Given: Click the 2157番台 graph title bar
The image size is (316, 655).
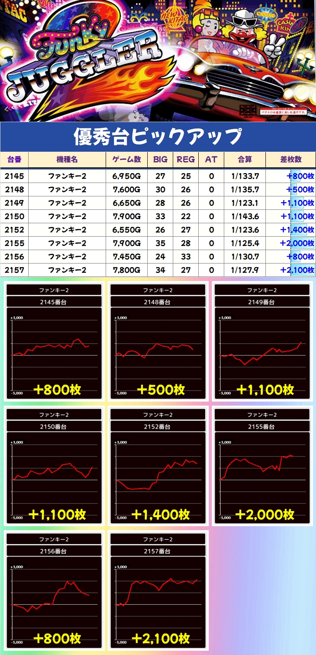Looking at the screenshot, I should coord(158,552).
